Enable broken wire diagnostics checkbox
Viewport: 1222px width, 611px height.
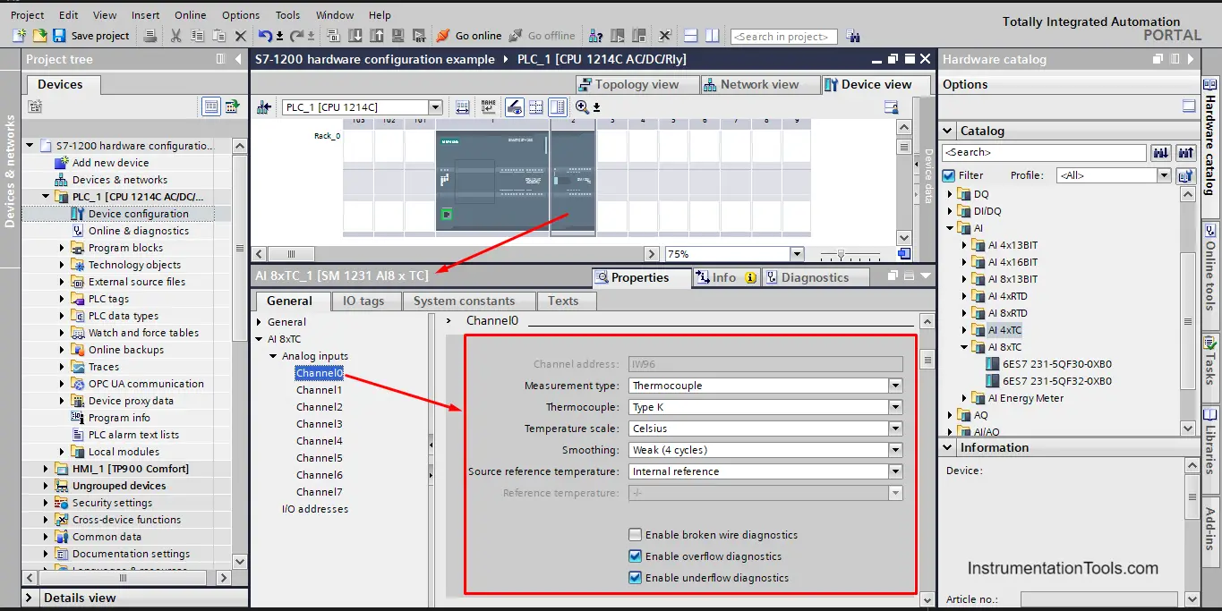pos(636,535)
